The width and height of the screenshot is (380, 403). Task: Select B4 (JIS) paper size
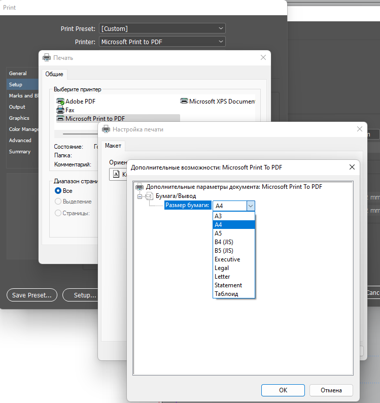(x=234, y=242)
